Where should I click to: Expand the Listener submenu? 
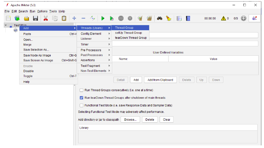point(95,39)
